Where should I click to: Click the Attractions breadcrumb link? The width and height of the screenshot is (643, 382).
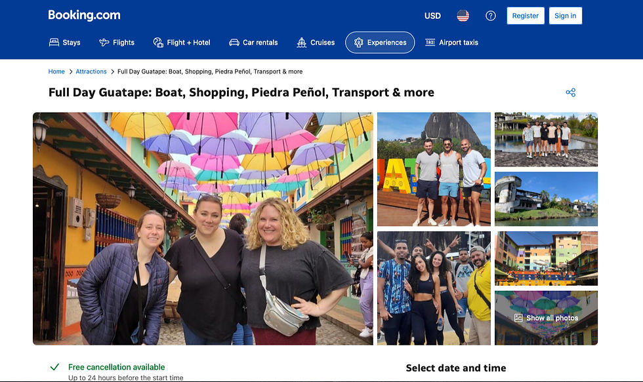pyautogui.click(x=91, y=71)
